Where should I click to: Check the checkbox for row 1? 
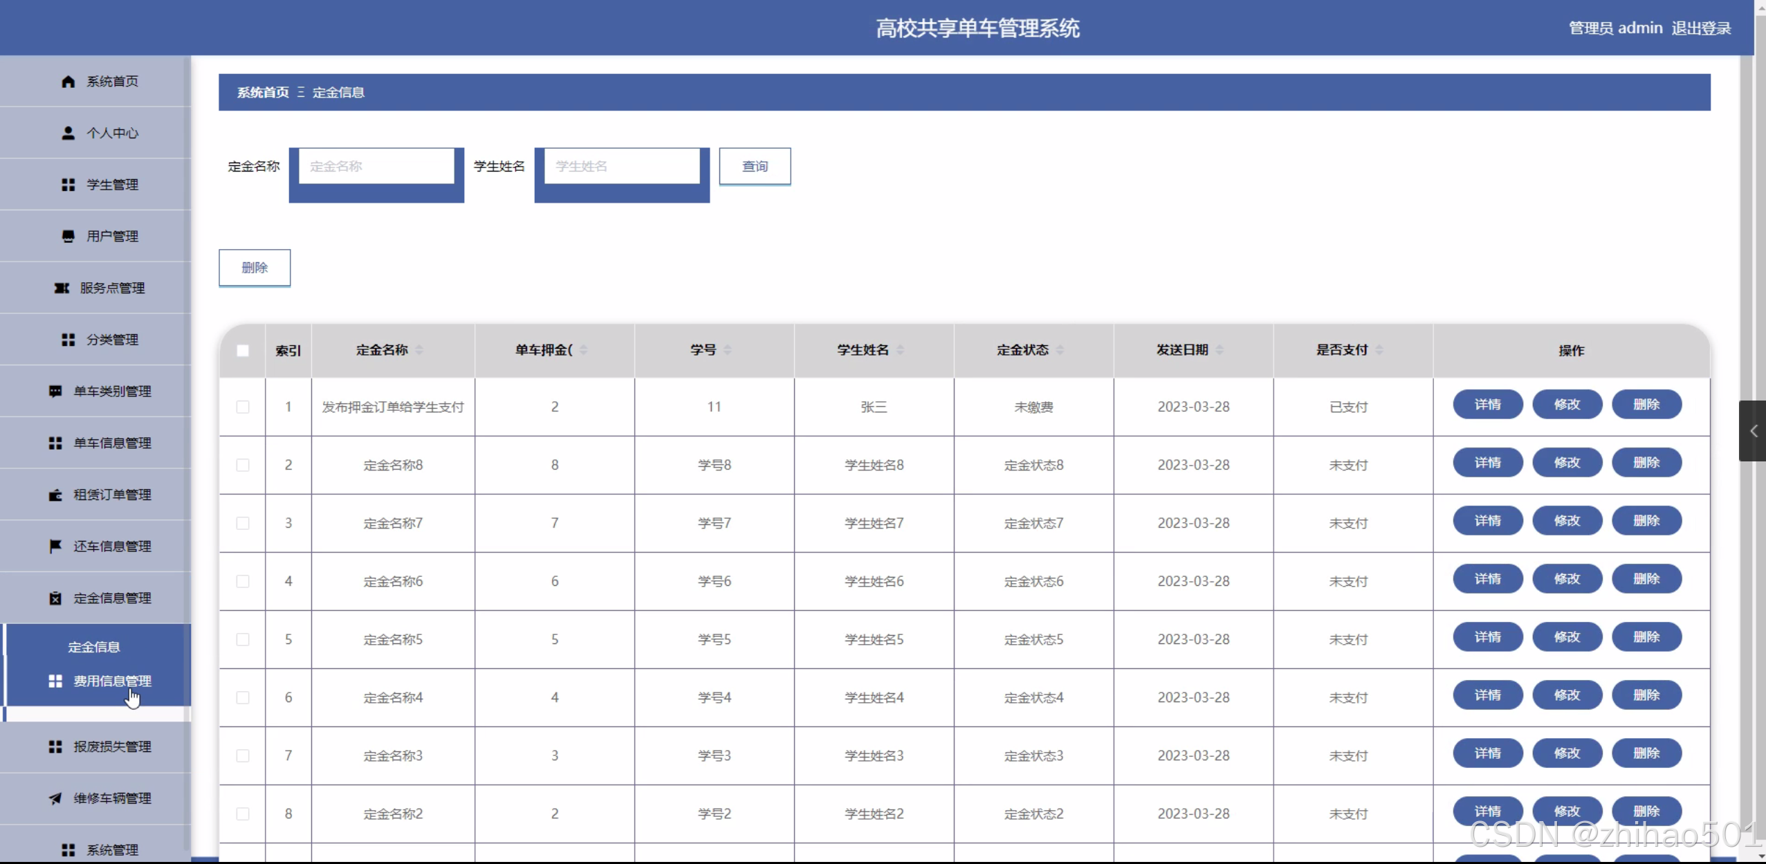[x=243, y=407]
